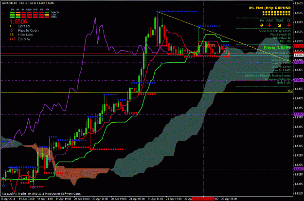Click the 20 Apr 03:00 time axis label
The width and height of the screenshot is (304, 201).
pos(81,199)
